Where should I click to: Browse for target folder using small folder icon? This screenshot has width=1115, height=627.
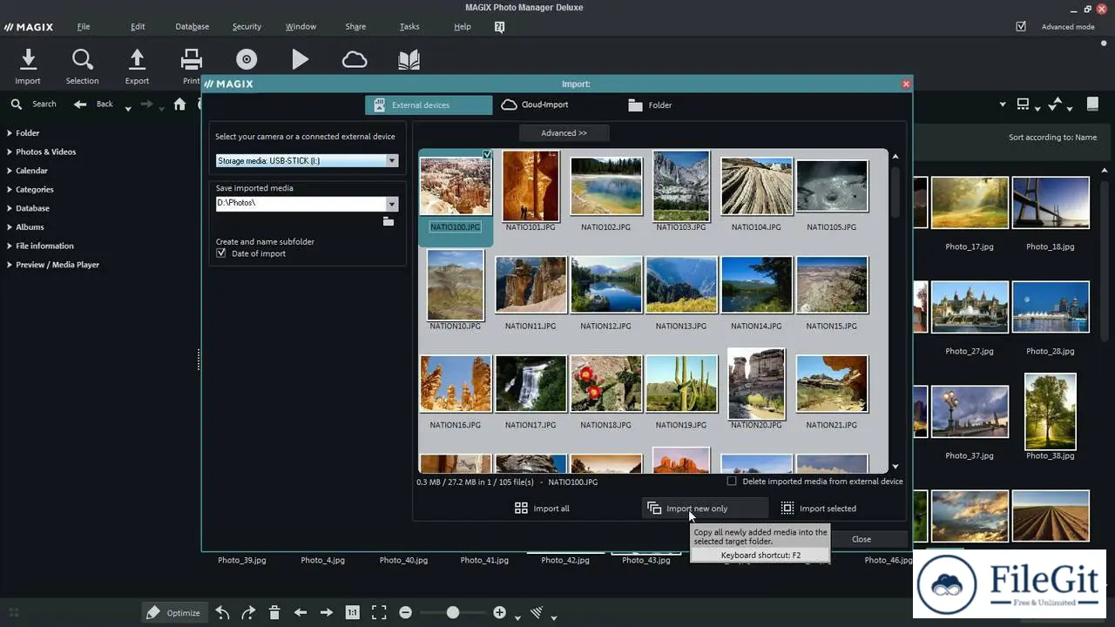(389, 221)
